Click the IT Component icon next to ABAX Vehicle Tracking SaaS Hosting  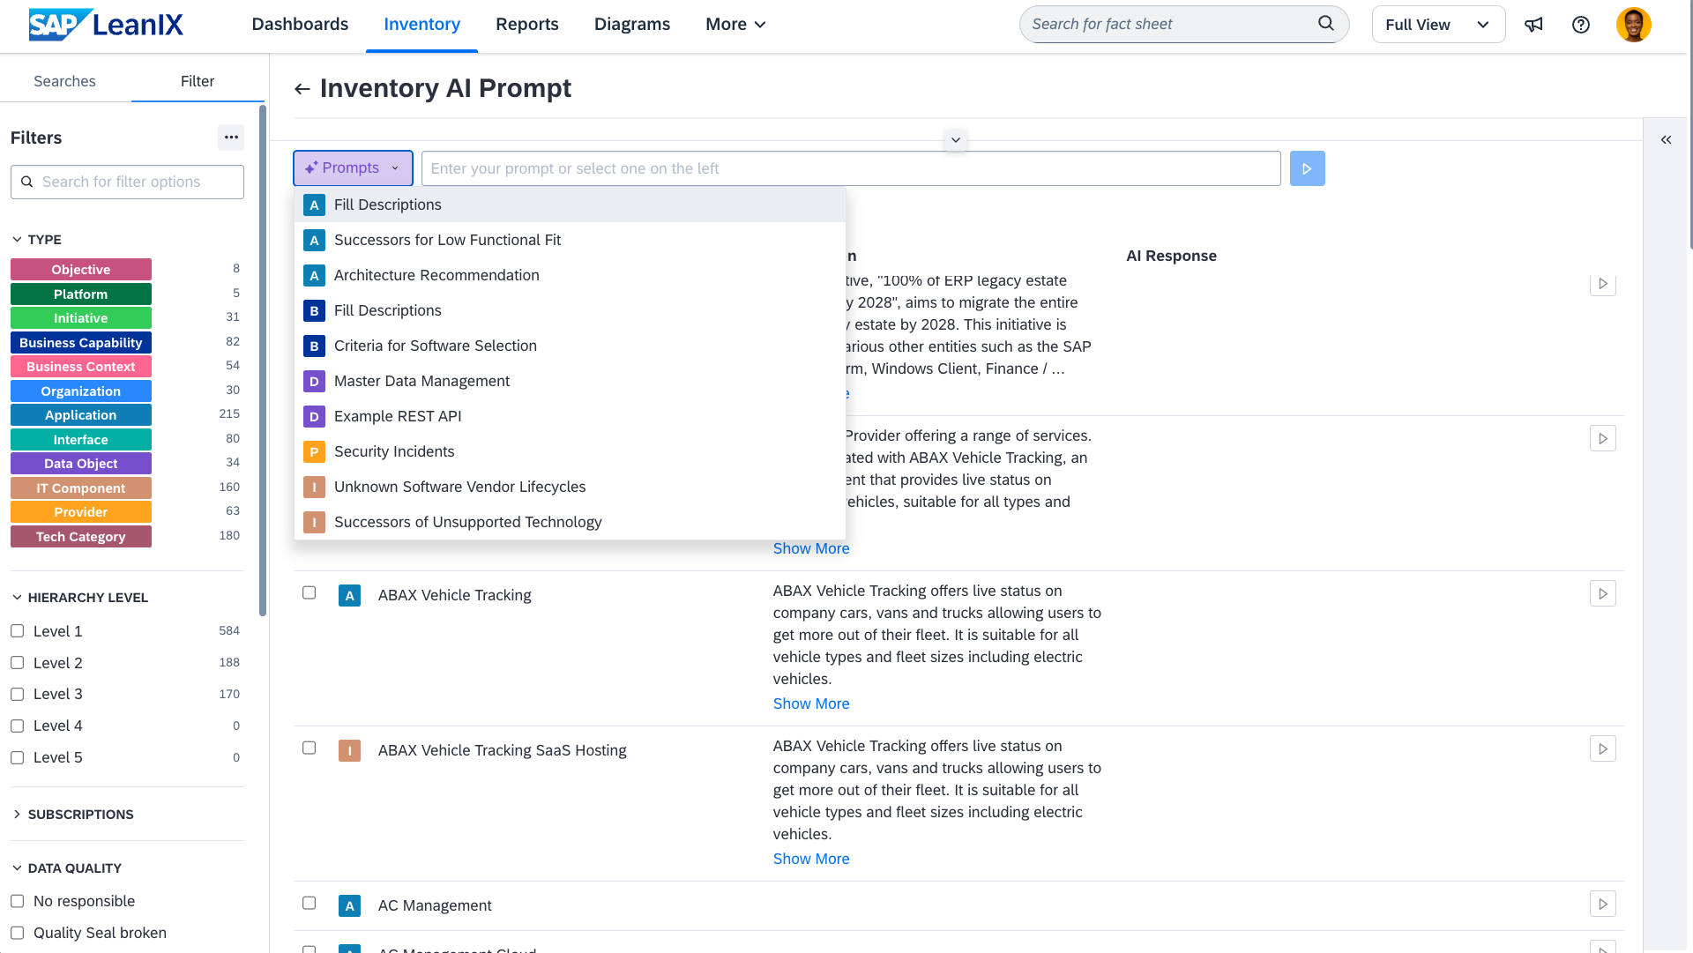click(x=349, y=750)
